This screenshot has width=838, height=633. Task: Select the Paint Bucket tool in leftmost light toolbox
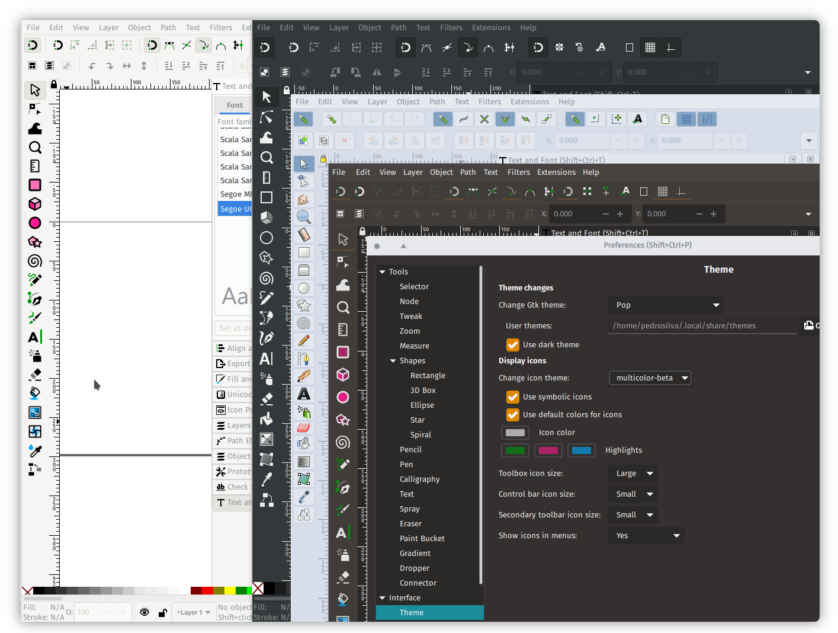coord(35,393)
